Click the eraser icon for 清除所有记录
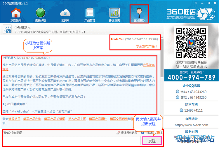The height and width of the screenshot is (147, 219). click(118, 132)
